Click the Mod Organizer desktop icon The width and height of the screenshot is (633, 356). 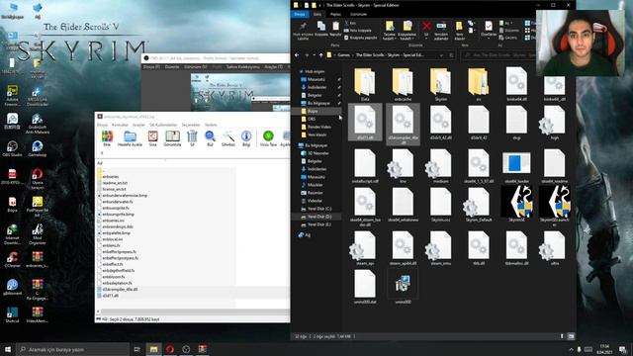click(x=38, y=234)
